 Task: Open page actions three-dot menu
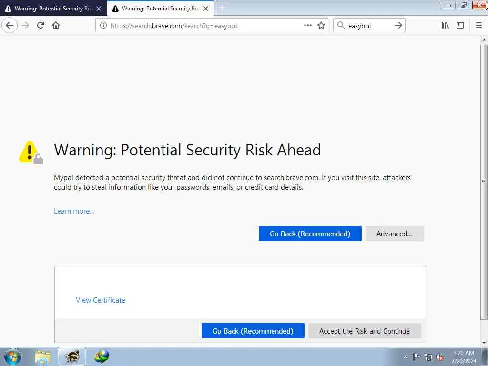click(308, 26)
